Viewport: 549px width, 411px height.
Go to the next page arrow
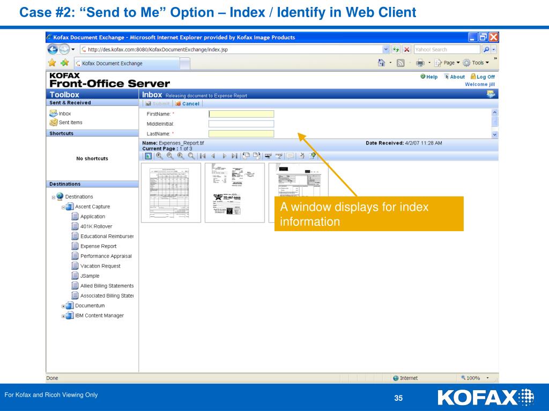[x=225, y=156]
